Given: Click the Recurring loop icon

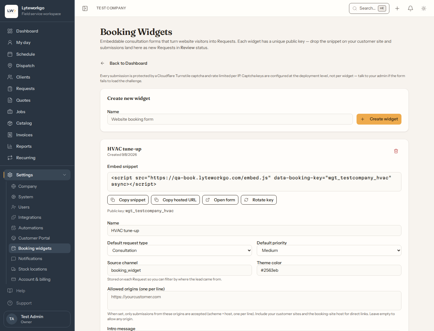Looking at the screenshot, I should (x=10, y=158).
